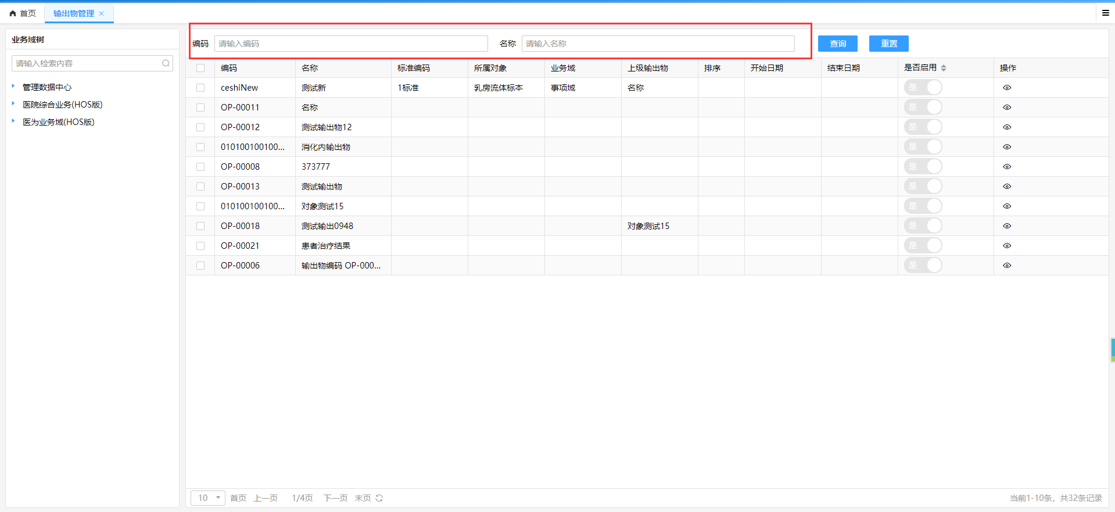The height and width of the screenshot is (512, 1115).
Task: Sort by 是否启用 column sort arrows
Action: [x=944, y=68]
